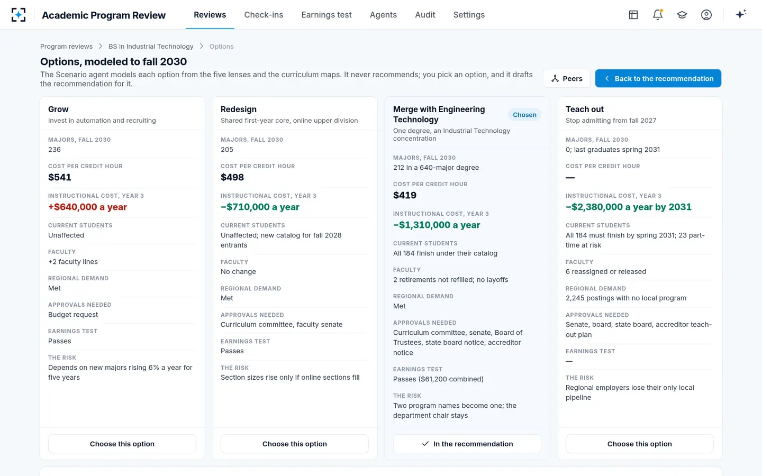
Task: Open the layout panel icon in header
Action: click(633, 15)
